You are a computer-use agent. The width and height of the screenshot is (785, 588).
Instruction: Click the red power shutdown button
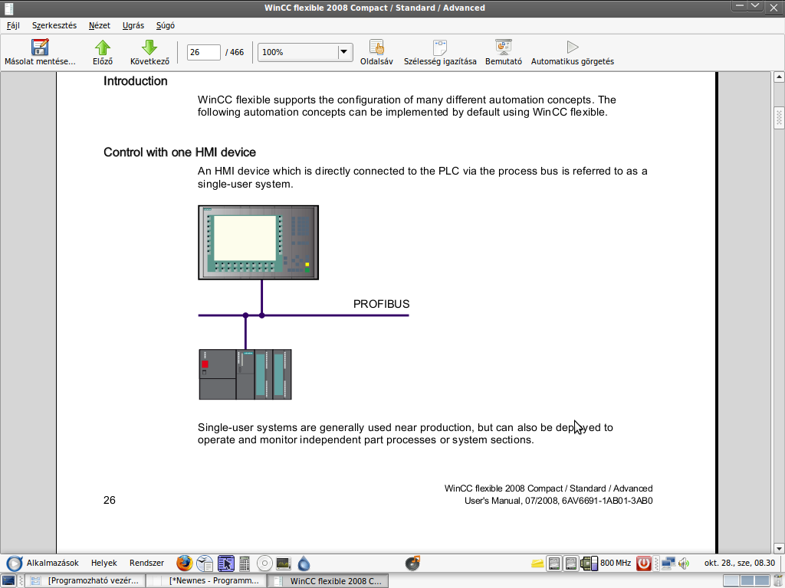tap(644, 563)
